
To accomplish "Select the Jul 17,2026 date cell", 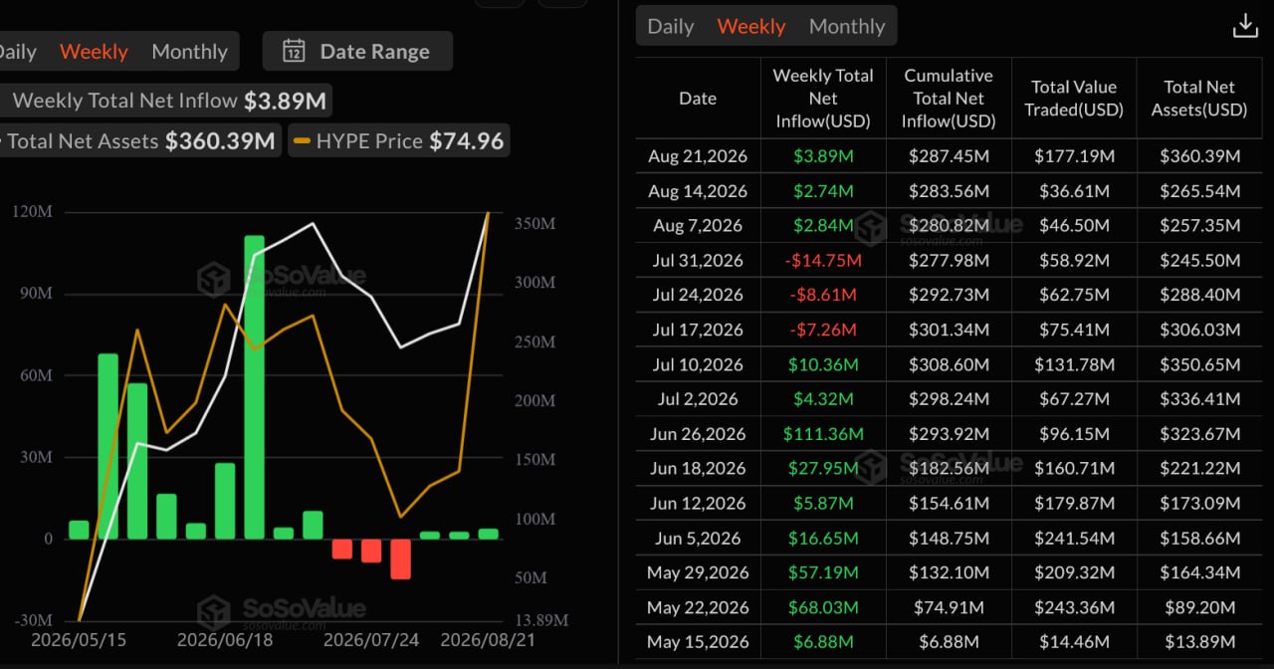I will [x=698, y=330].
